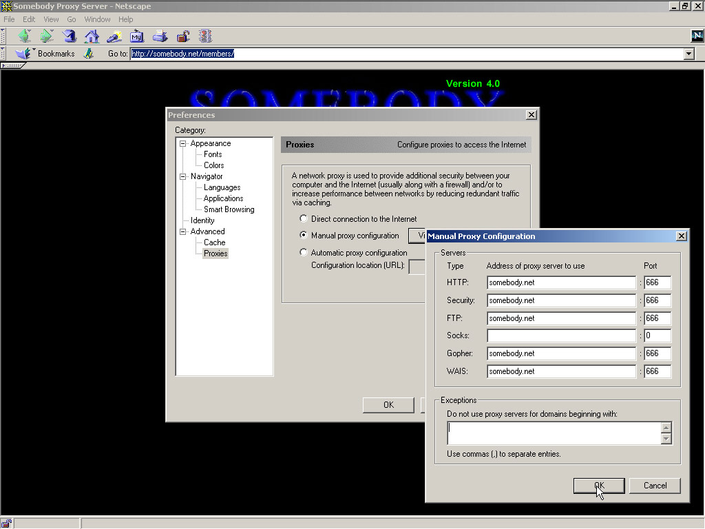The height and width of the screenshot is (529, 705).
Task: Cancel the Manual Proxy Configuration dialog
Action: coord(655,486)
